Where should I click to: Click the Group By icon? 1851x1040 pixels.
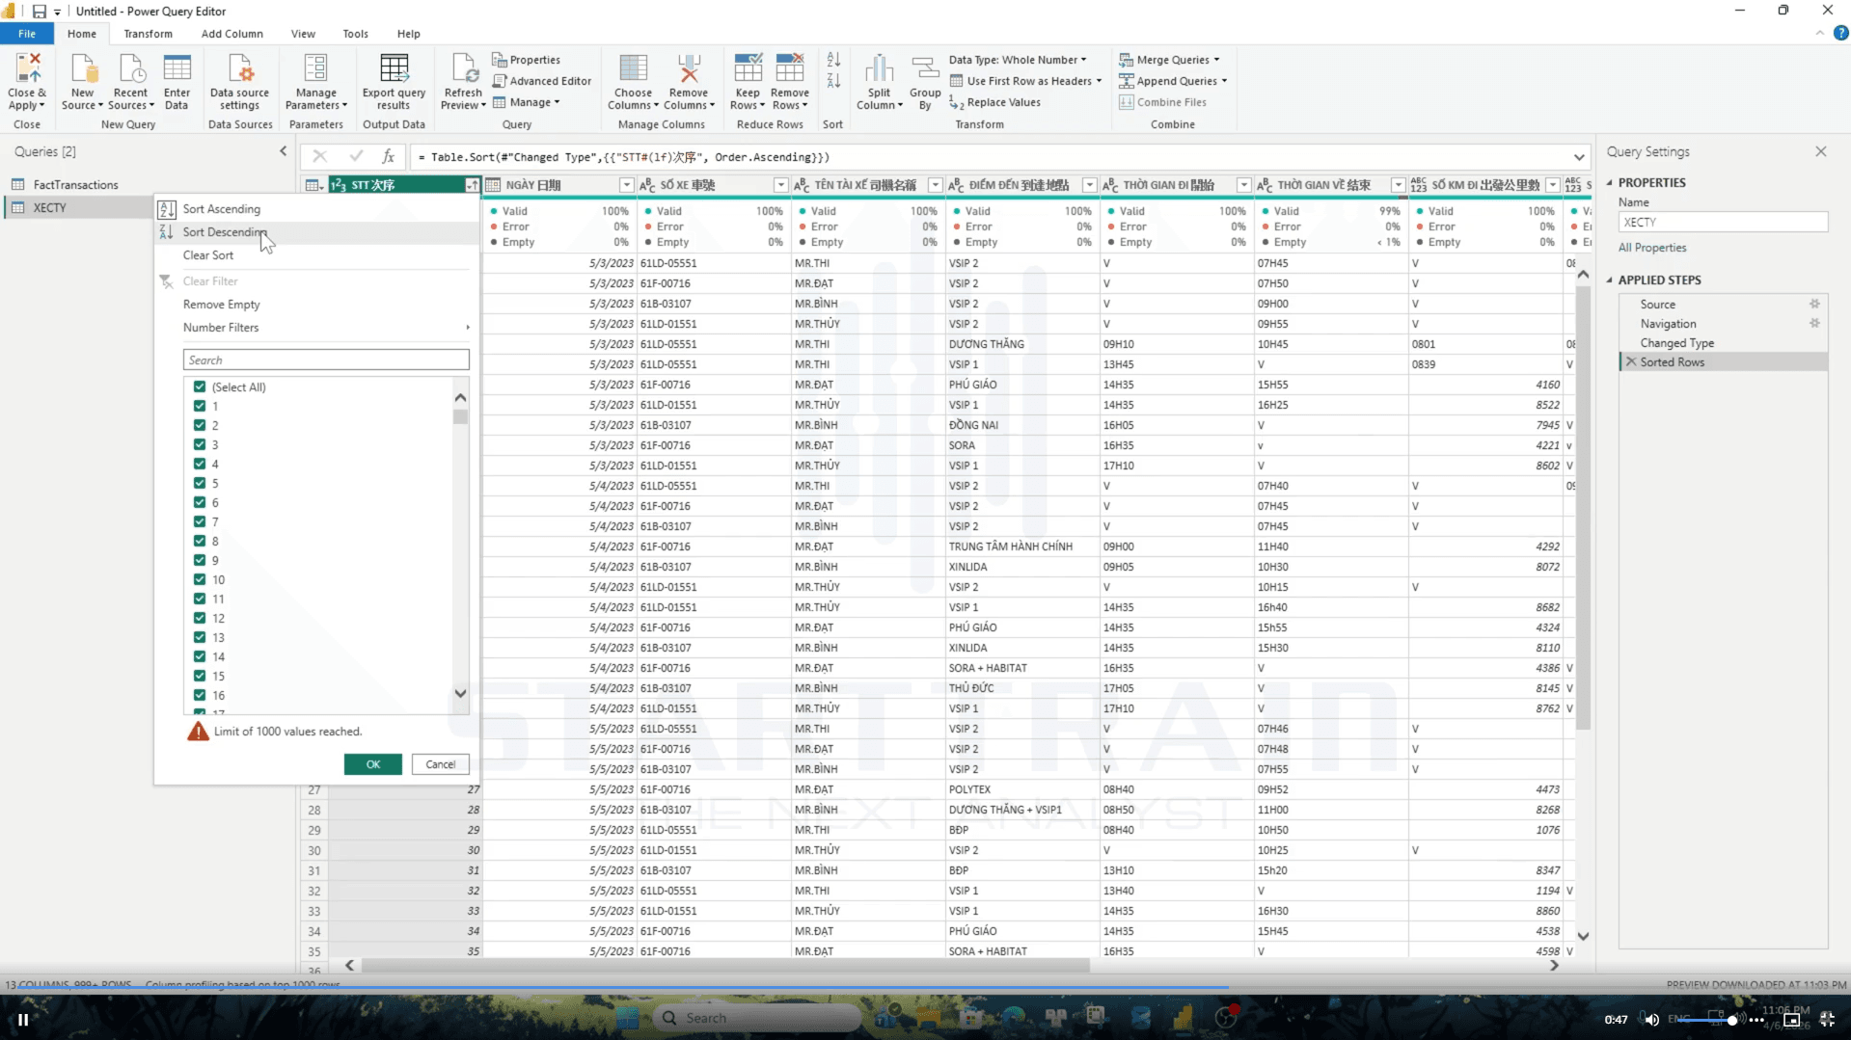pos(925,68)
